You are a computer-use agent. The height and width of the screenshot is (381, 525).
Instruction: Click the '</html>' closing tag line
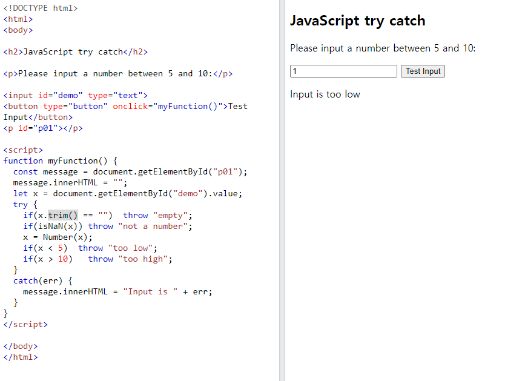coord(21,357)
